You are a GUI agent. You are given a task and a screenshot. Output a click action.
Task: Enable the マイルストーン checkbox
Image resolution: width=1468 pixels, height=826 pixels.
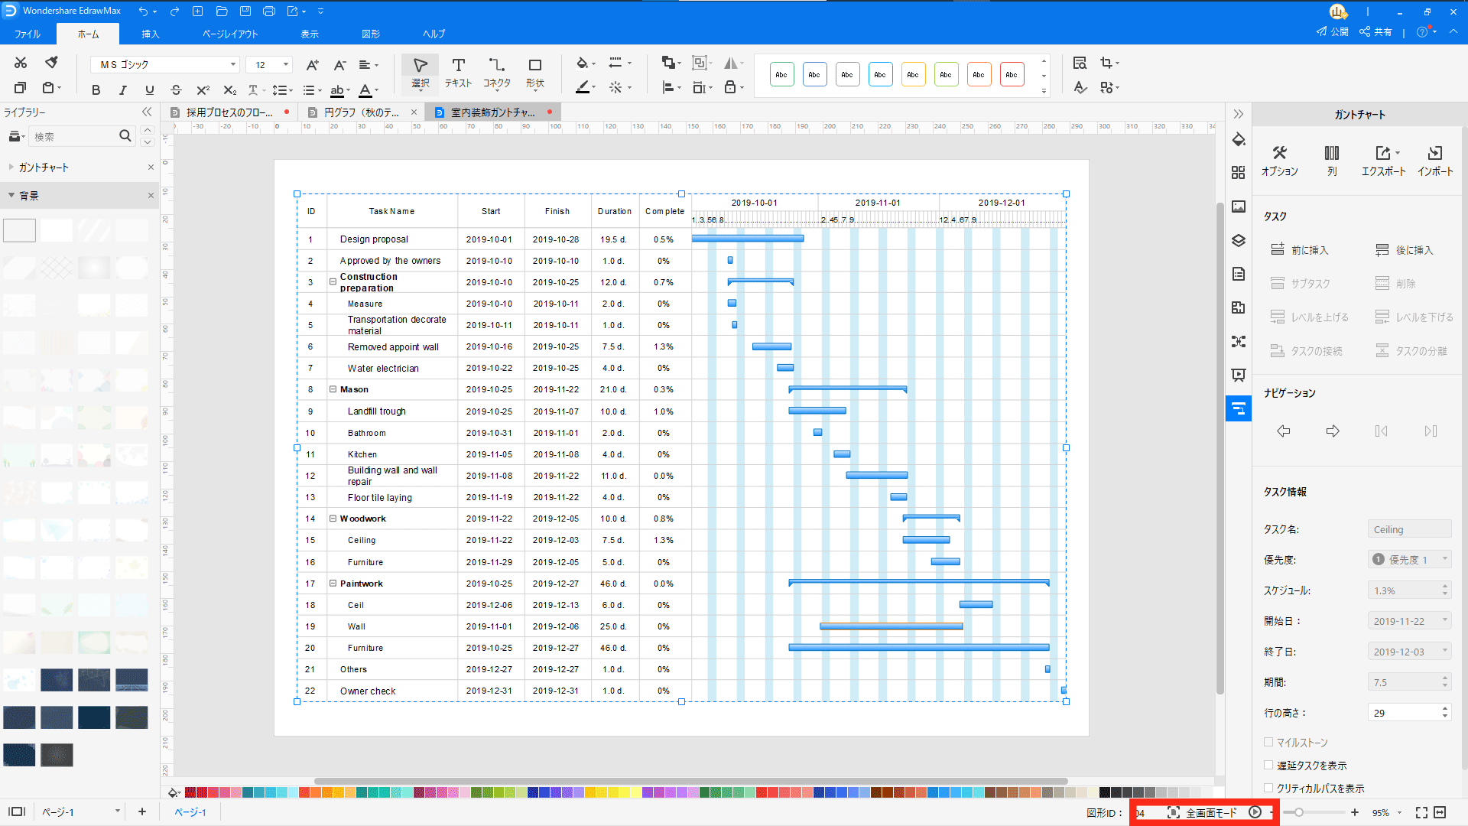click(1268, 742)
